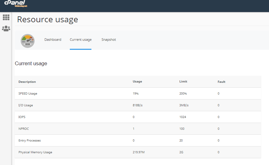Click the Limit column header
The image size is (269, 165).
click(x=183, y=81)
